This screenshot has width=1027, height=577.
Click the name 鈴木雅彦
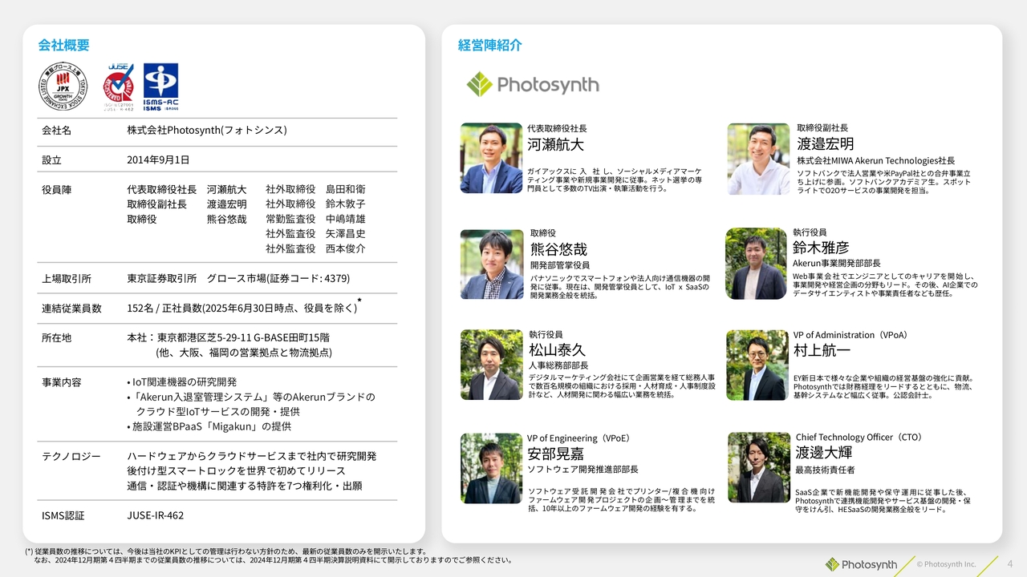pos(821,248)
